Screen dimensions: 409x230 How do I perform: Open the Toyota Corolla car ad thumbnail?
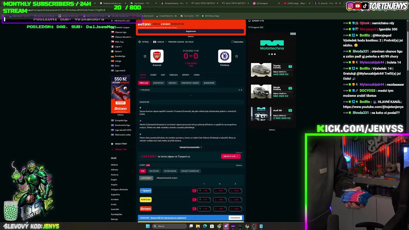[x=261, y=70]
